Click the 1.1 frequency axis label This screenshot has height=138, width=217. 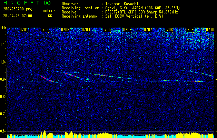tap(3, 45)
